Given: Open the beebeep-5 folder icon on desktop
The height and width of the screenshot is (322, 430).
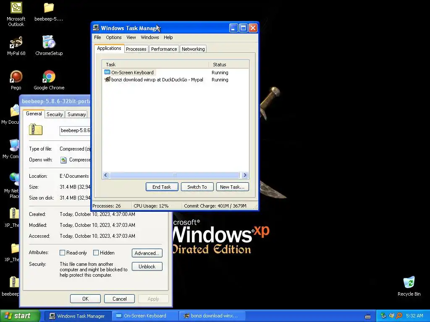Looking at the screenshot, I should tap(49, 8).
